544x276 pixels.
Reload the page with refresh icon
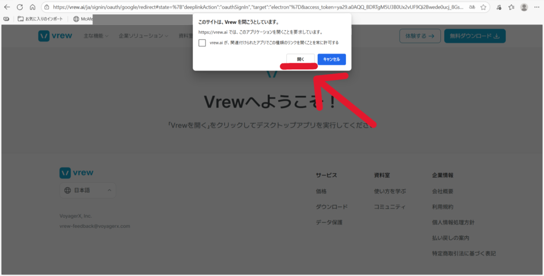pyautogui.click(x=20, y=7)
